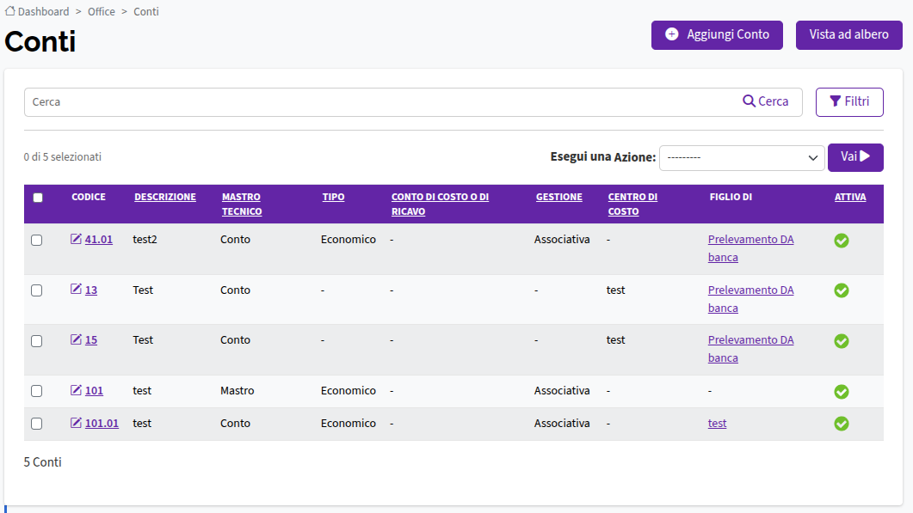This screenshot has height=513, width=913.
Task: Go to Dashboard in the breadcrumb
Action: tap(43, 12)
